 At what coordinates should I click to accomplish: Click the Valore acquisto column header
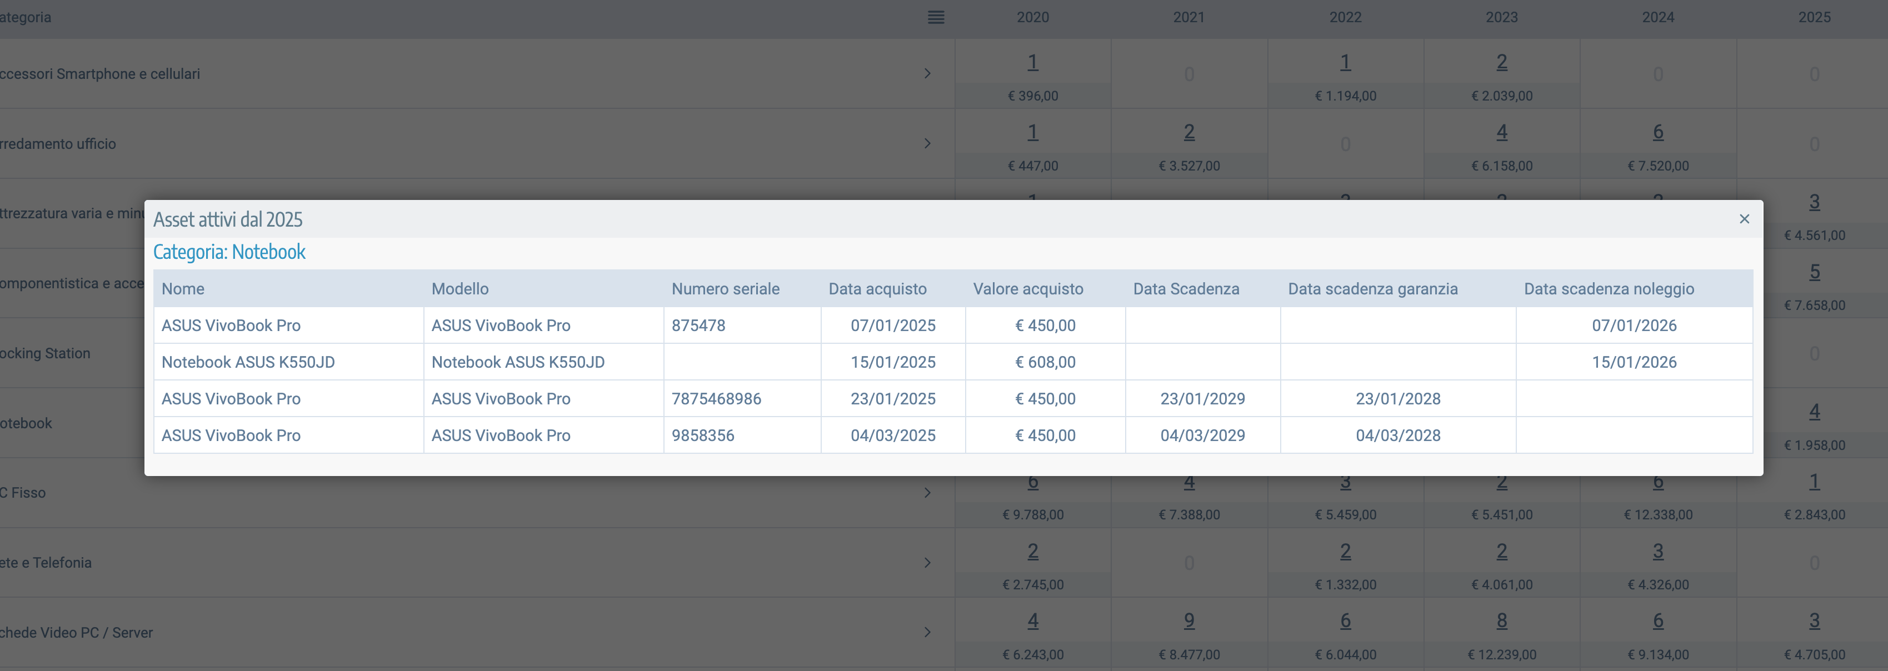1027,289
